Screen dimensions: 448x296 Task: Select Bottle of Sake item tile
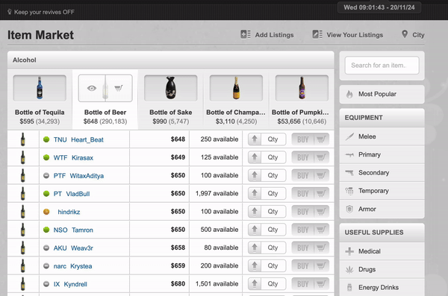[x=170, y=100]
